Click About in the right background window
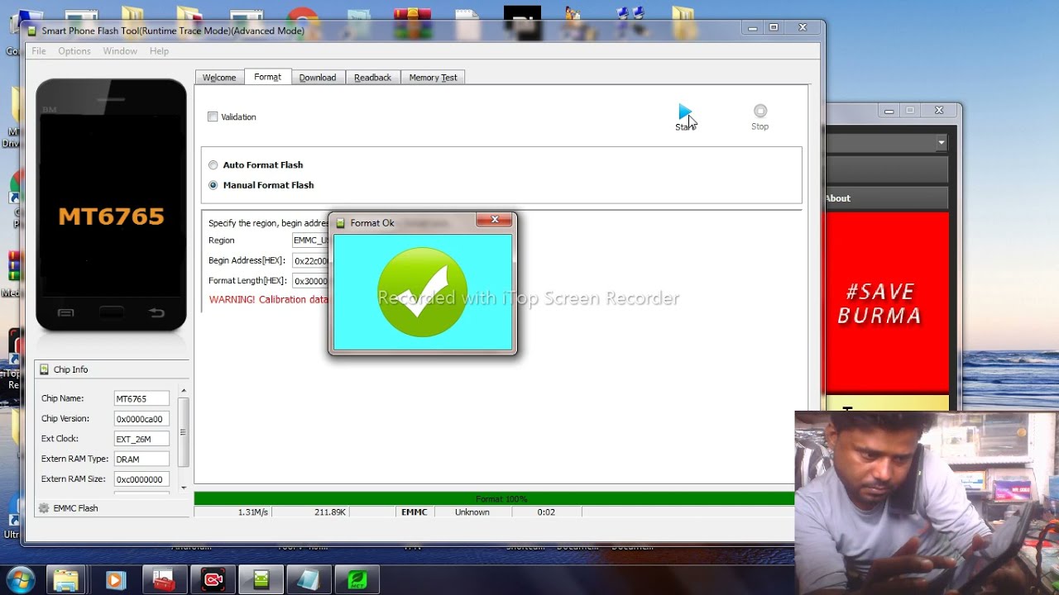Image resolution: width=1059 pixels, height=595 pixels. click(838, 198)
